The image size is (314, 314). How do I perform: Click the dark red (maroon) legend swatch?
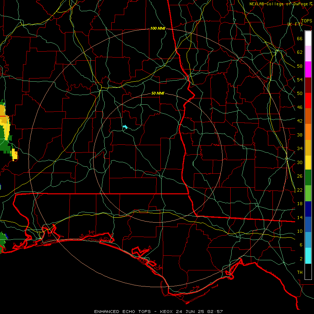click(308, 85)
